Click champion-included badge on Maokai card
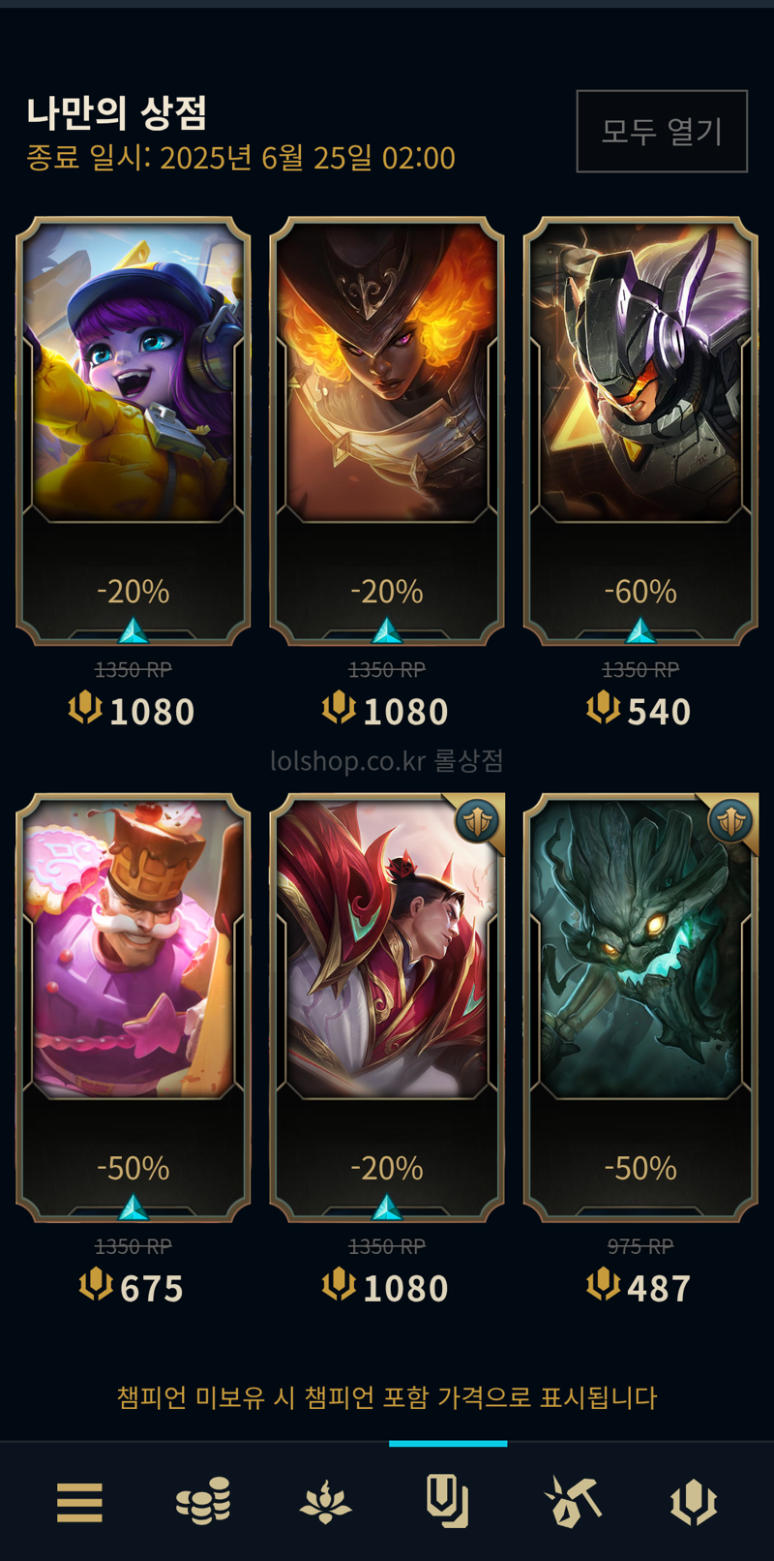774x1561 pixels. tap(731, 821)
